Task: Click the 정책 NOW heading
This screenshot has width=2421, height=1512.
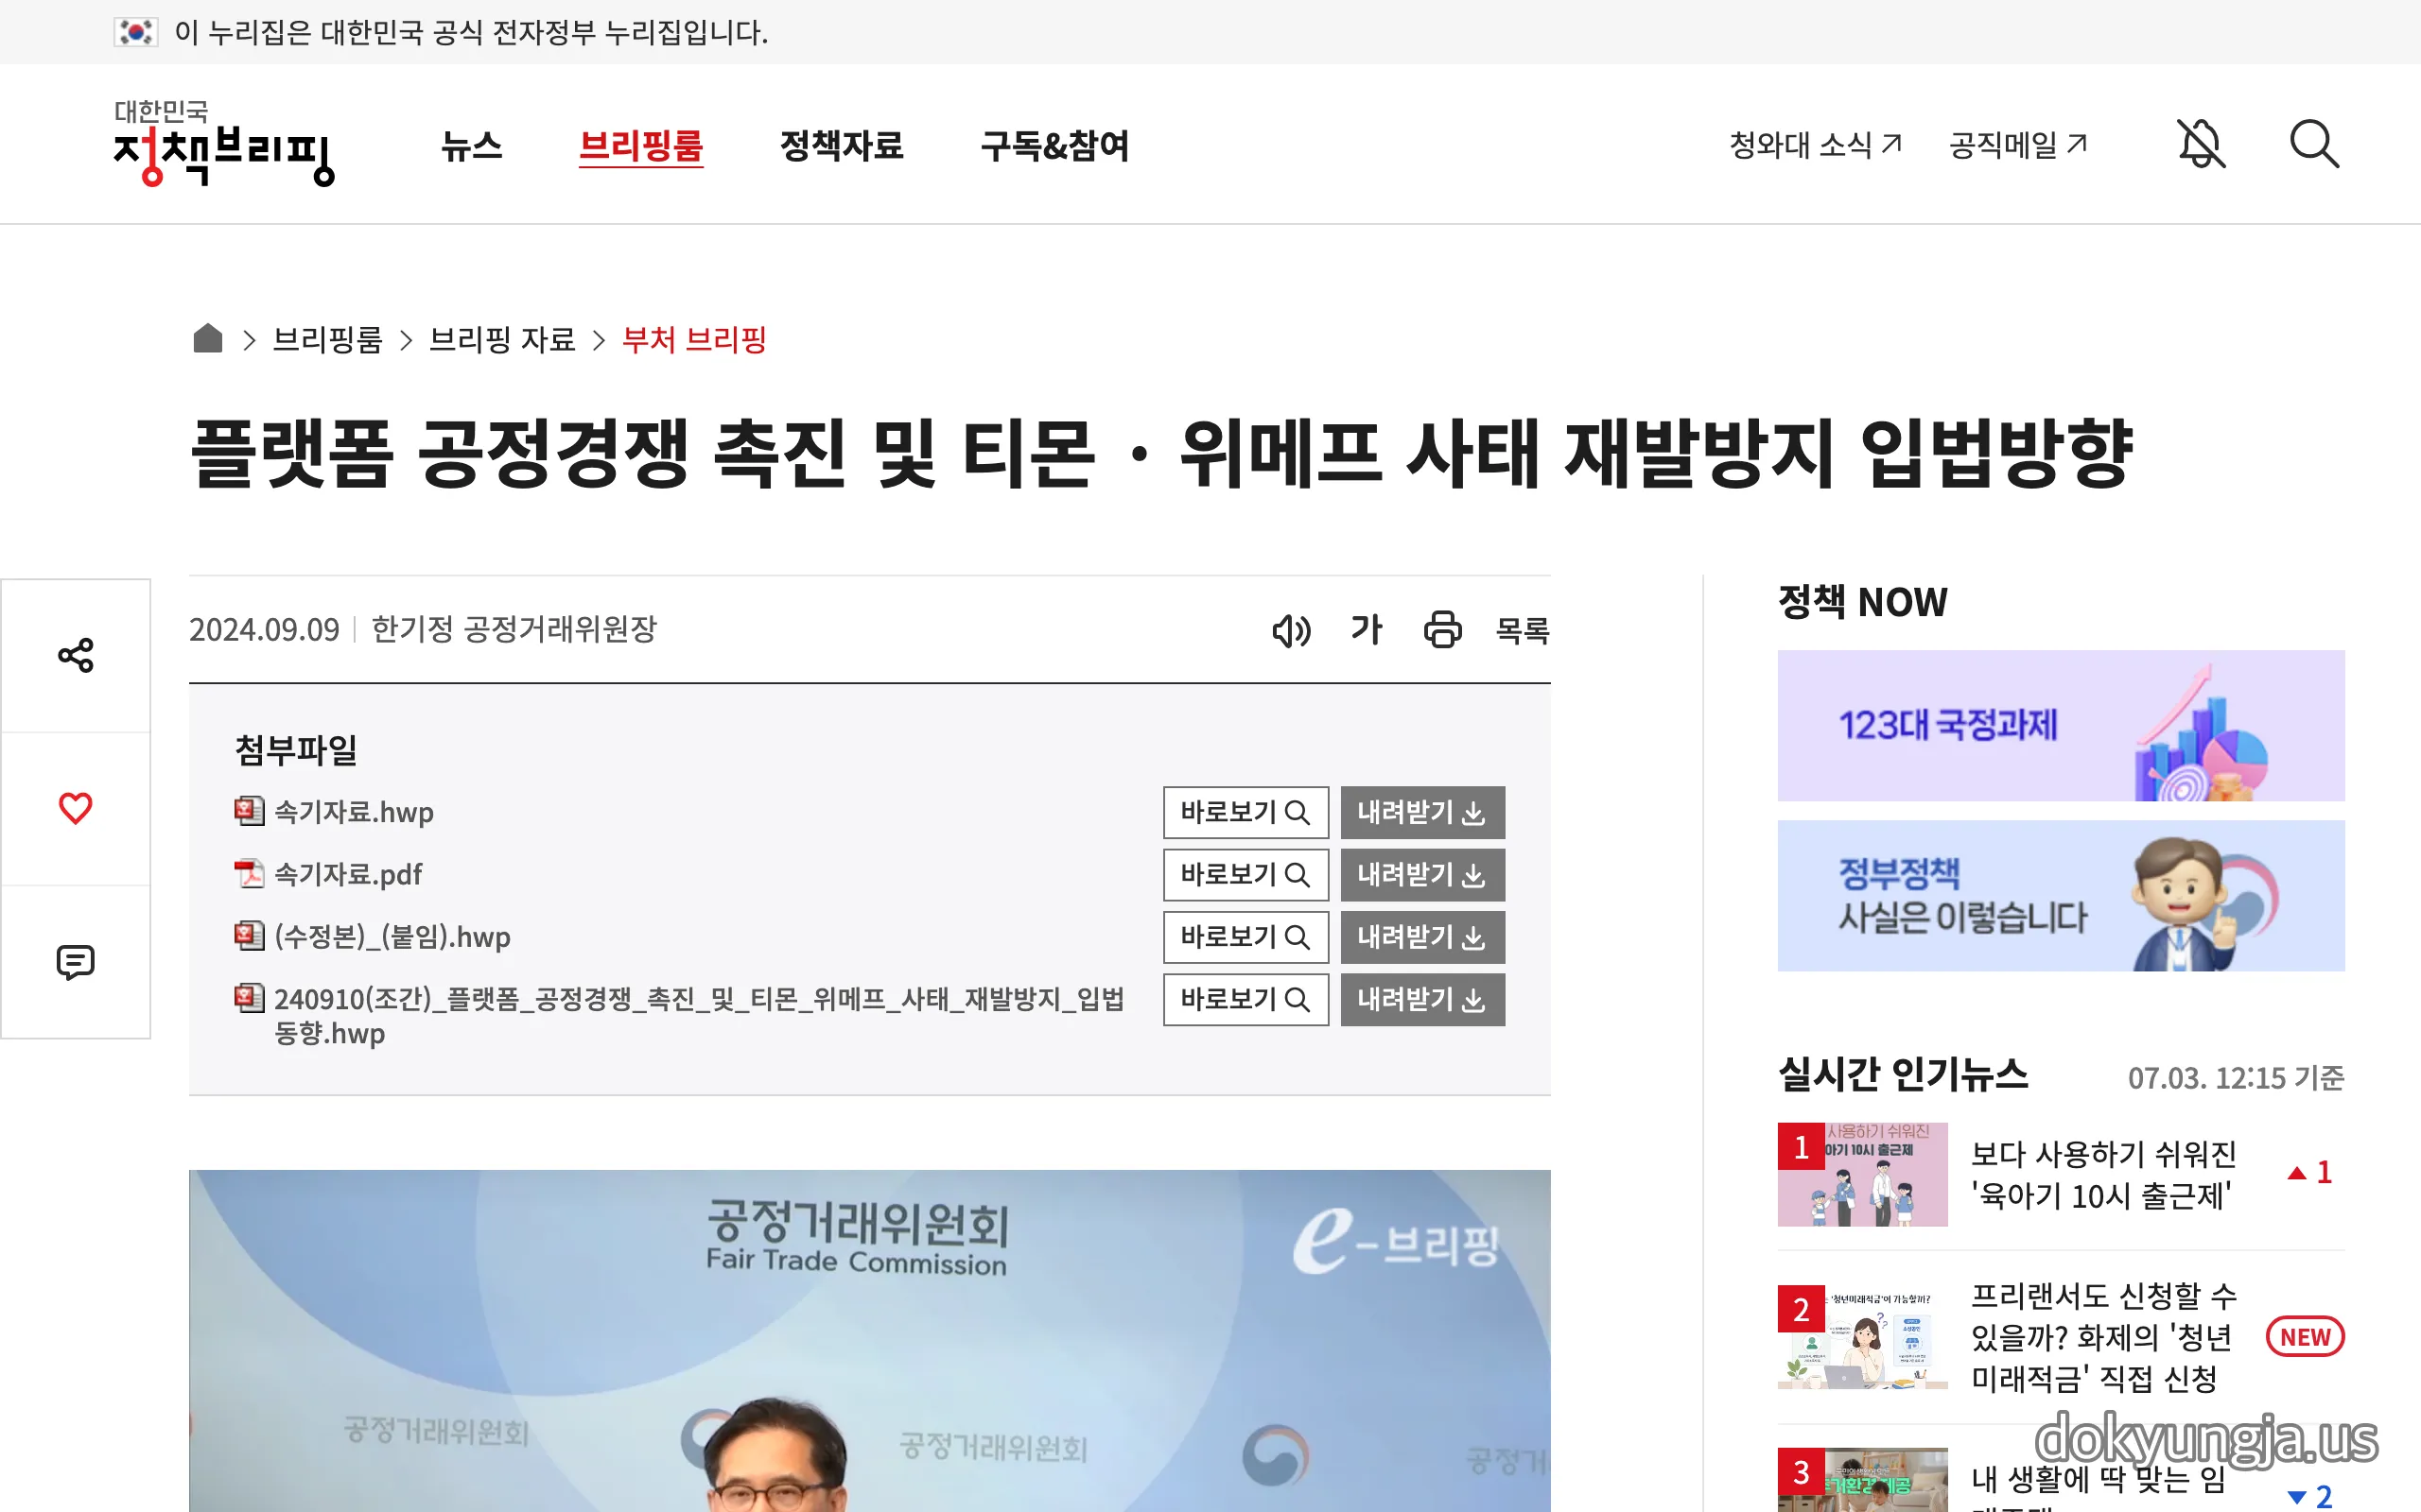Action: point(1863,602)
